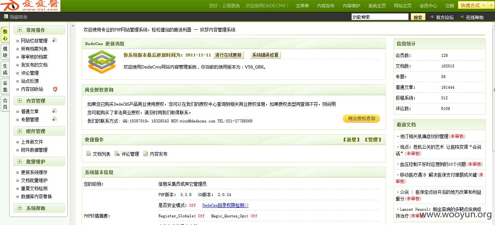The width and height of the screenshot is (495, 225).
Task: Open 所有档案列表 in sidebar
Action: coord(34,49)
